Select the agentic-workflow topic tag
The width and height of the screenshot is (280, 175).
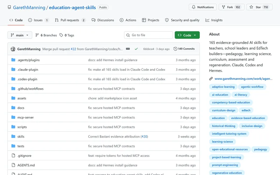point(252,87)
